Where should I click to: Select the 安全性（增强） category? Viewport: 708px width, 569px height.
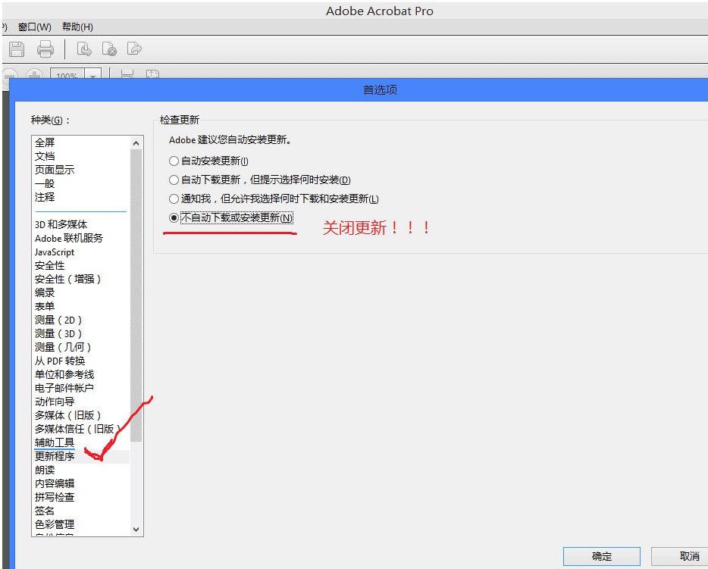tap(67, 279)
